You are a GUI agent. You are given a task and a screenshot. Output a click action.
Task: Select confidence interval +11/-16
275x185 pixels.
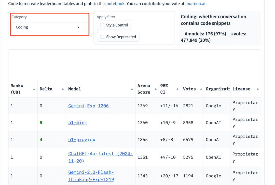[169, 106]
